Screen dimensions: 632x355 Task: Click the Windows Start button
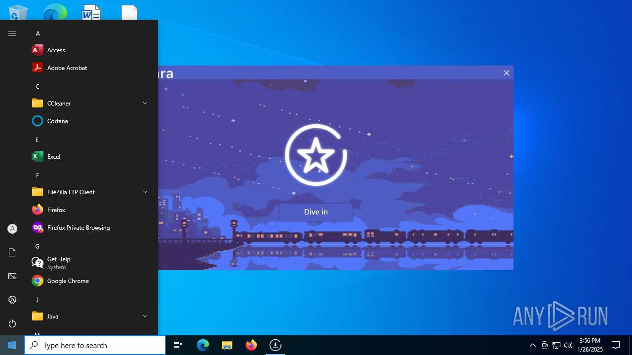tap(12, 345)
